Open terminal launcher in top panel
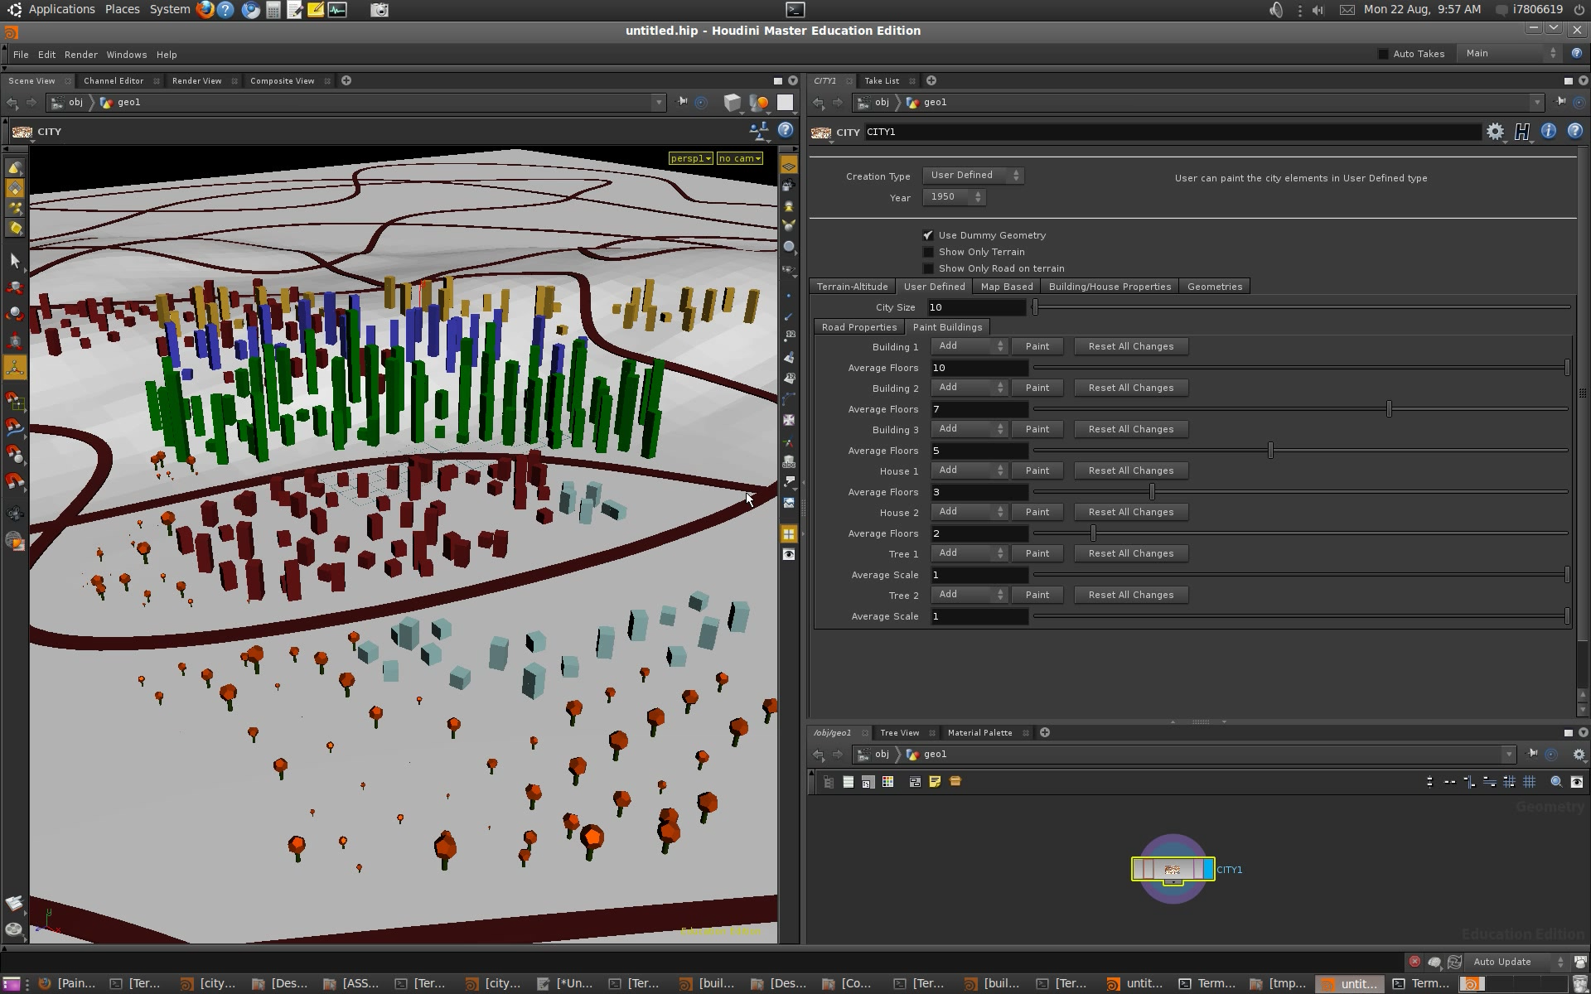 click(795, 10)
